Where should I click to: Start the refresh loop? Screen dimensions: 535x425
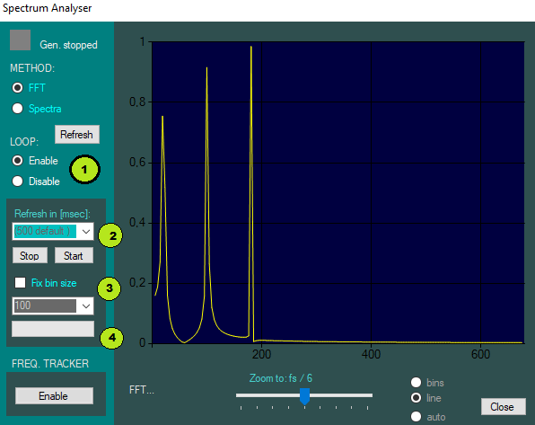click(x=74, y=255)
